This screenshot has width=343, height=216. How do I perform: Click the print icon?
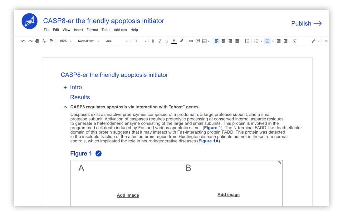click(37, 41)
